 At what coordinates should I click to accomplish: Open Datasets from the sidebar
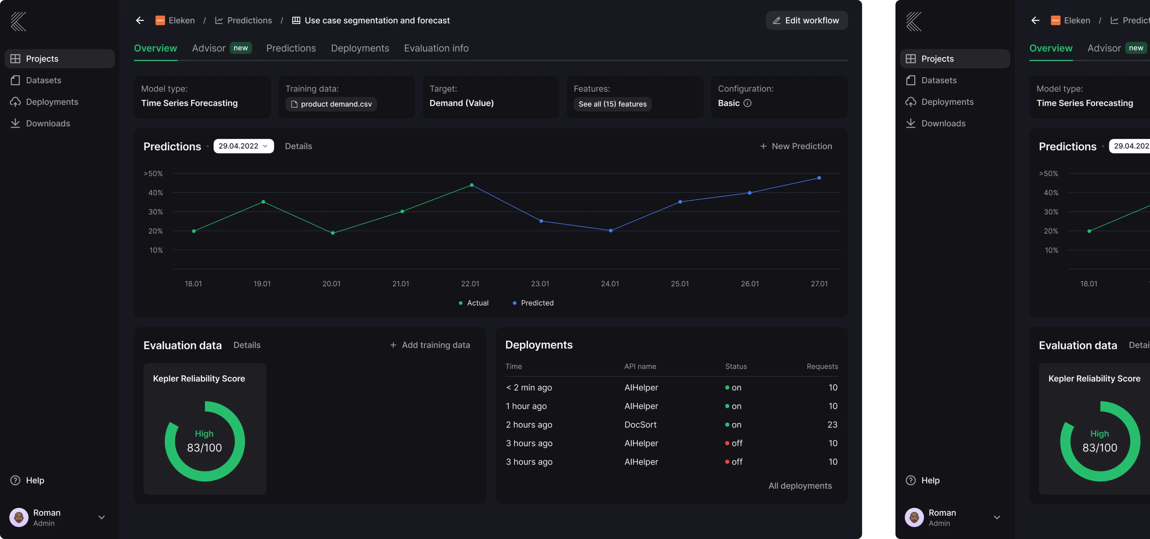(43, 80)
